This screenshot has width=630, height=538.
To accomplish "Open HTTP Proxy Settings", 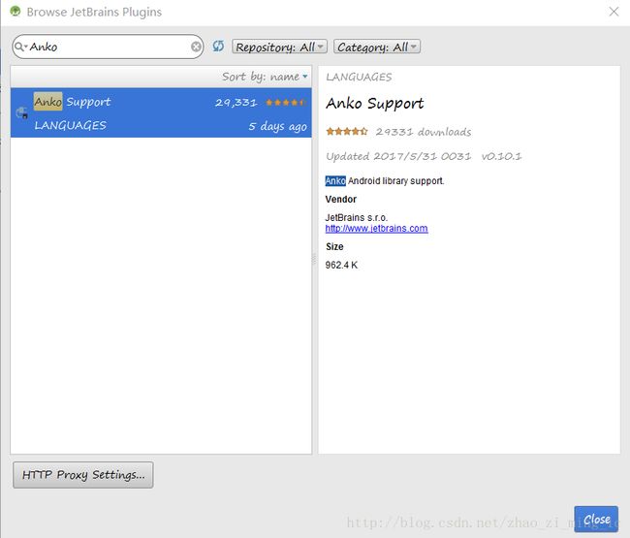I will coord(83,475).
